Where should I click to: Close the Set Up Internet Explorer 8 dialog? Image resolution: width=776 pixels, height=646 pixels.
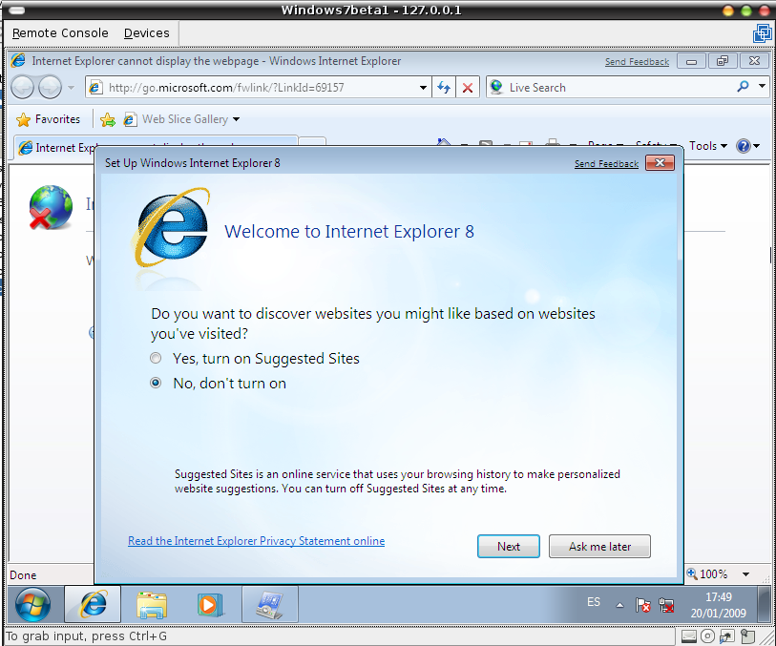click(x=660, y=163)
